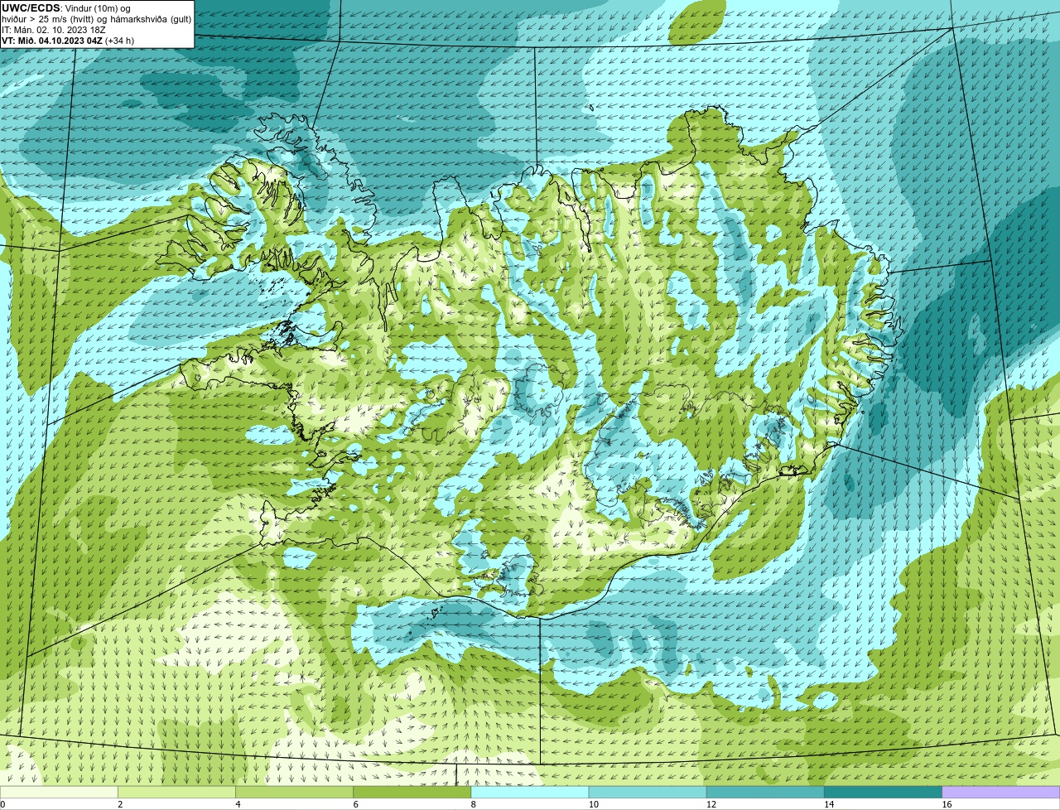The width and height of the screenshot is (1060, 810).
Task: Click the "IT: Mán. 02. 10. 2023 18Z" line
Action: 54,29
